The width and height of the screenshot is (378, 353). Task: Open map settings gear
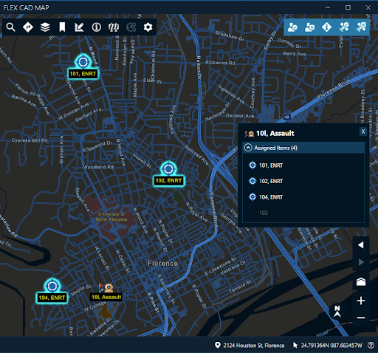pos(148,27)
